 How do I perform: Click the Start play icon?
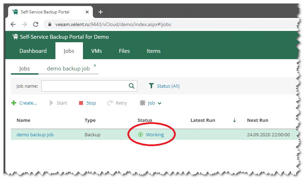(51, 103)
